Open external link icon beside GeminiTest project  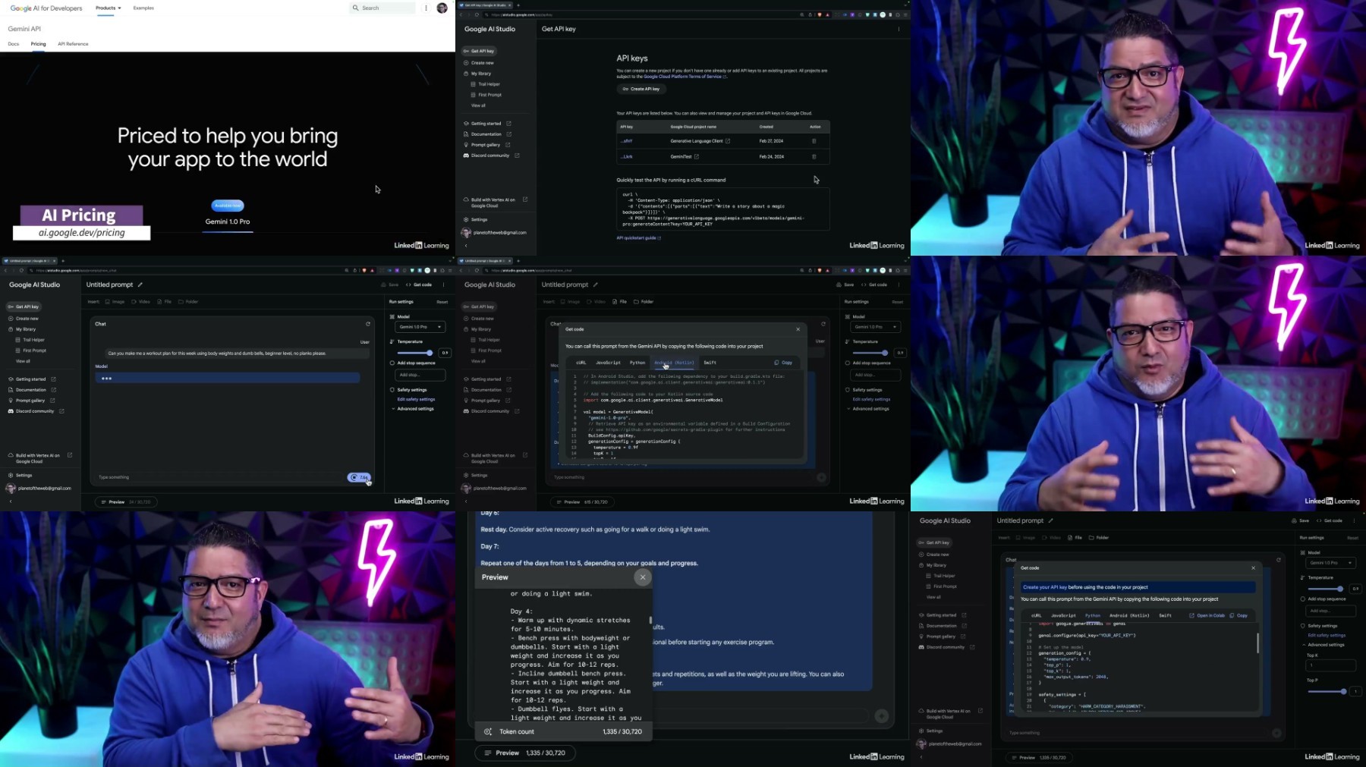pyautogui.click(x=697, y=156)
